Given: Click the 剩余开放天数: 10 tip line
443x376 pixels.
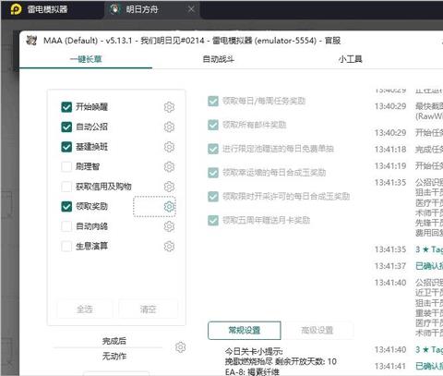Looking at the screenshot, I should click(281, 361).
